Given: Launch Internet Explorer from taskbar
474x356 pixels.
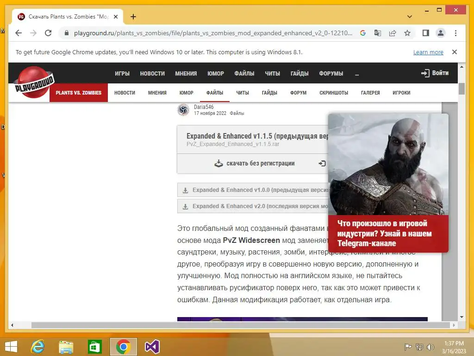Looking at the screenshot, I should 38,347.
